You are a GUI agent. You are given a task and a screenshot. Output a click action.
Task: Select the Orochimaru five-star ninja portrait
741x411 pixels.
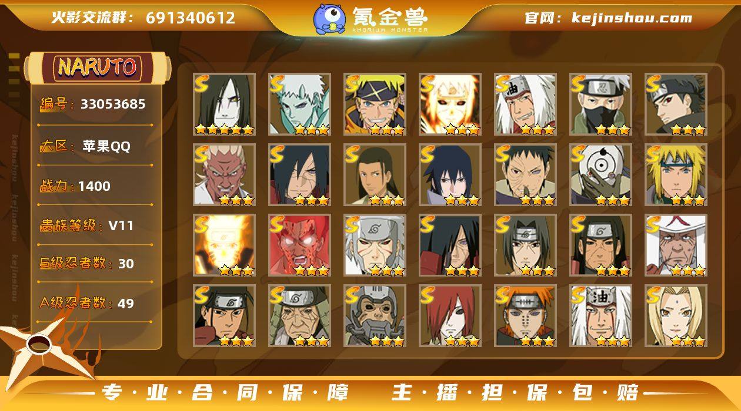224,104
